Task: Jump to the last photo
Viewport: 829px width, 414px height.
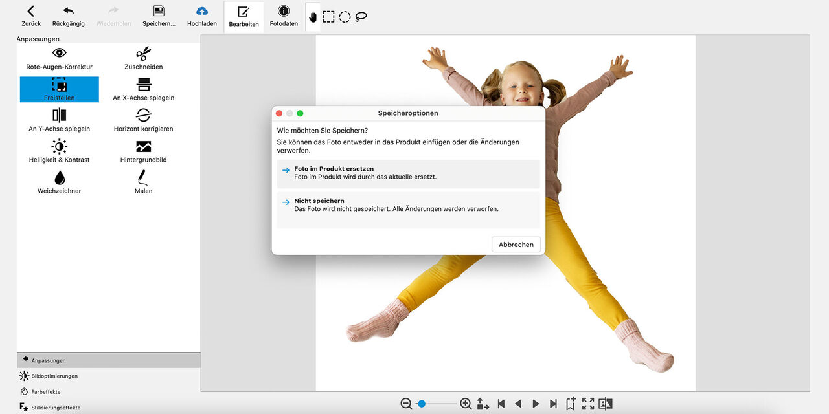Action: pyautogui.click(x=553, y=404)
